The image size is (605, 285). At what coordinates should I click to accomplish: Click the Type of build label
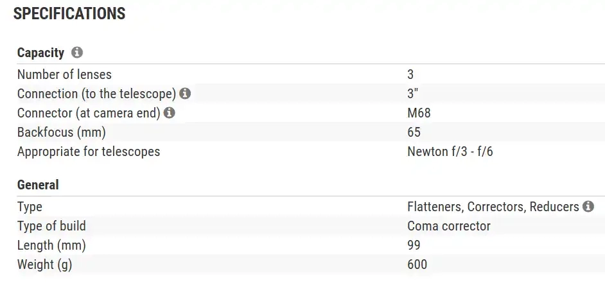click(x=51, y=226)
